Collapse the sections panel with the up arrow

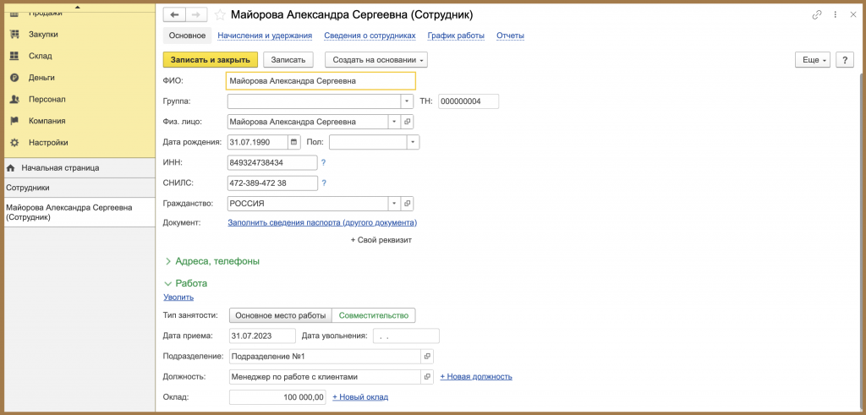pos(77,7)
